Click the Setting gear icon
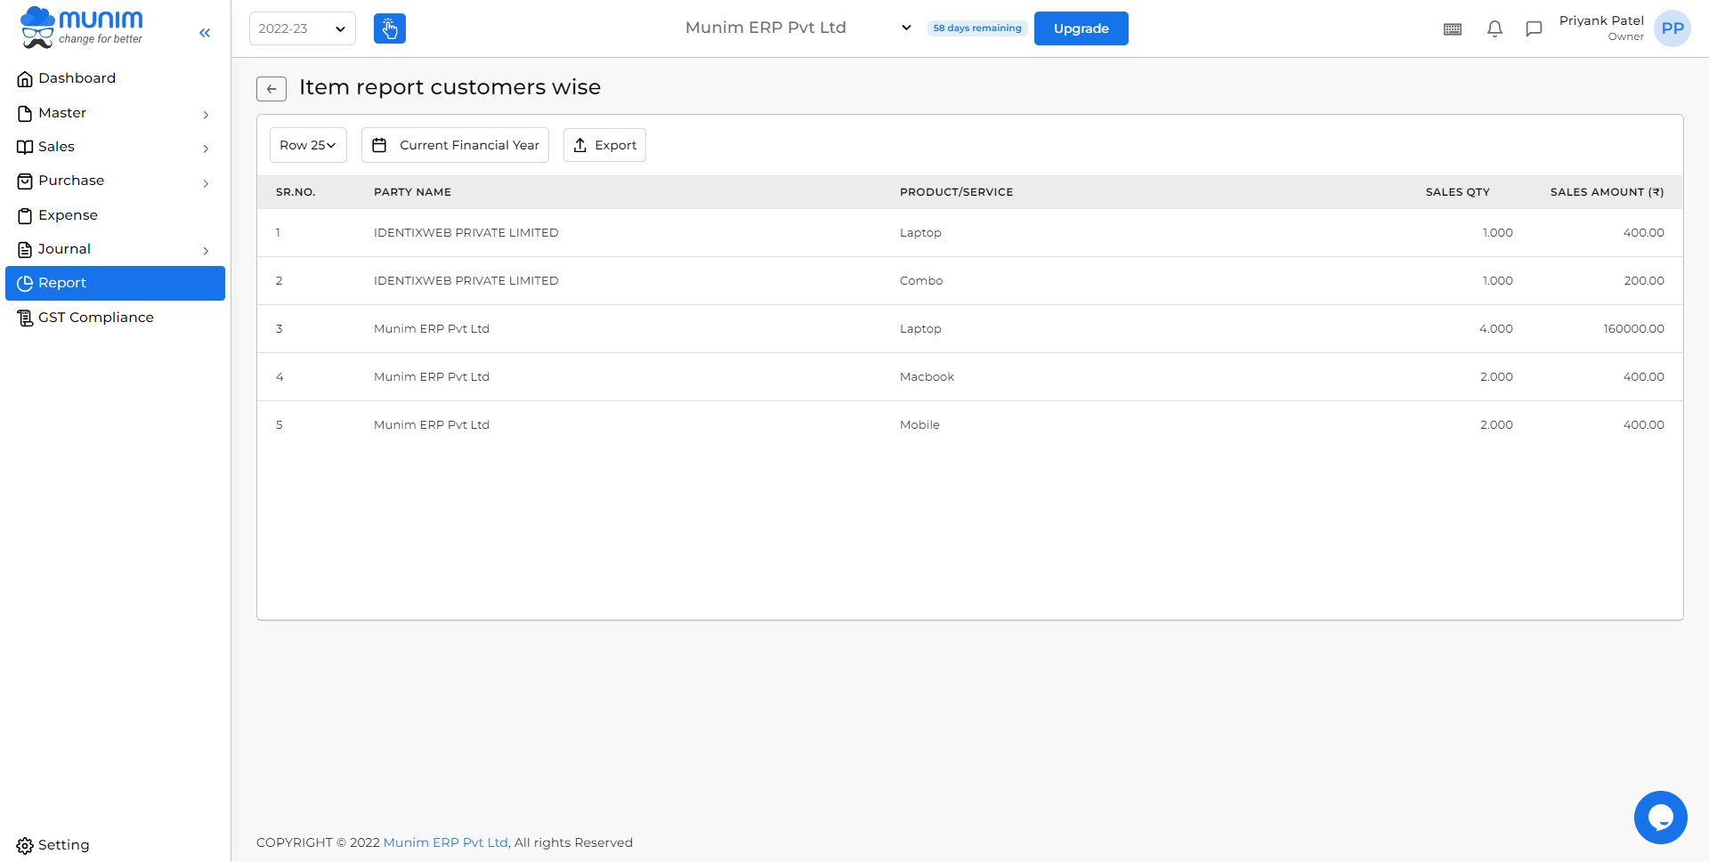Viewport: 1709px width, 862px height. pos(25,845)
